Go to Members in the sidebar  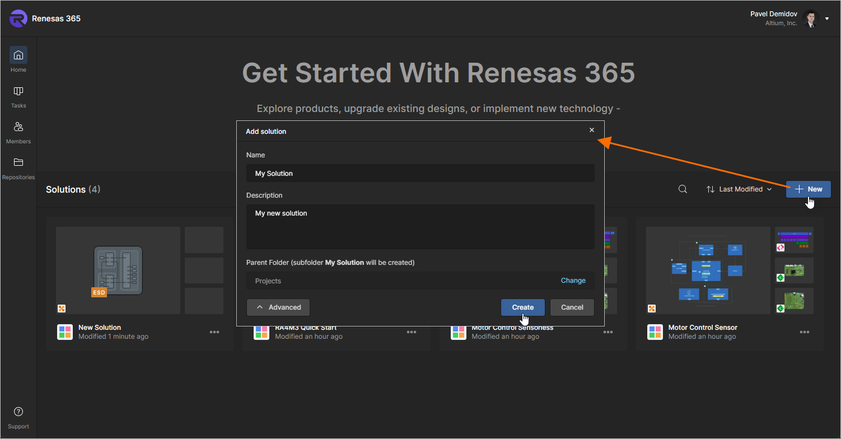pyautogui.click(x=18, y=127)
